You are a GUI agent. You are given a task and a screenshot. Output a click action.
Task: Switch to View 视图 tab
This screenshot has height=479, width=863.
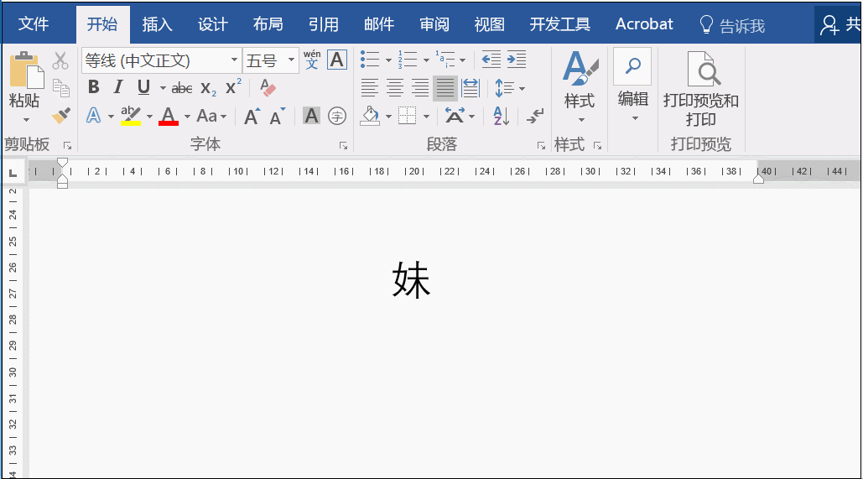point(490,24)
